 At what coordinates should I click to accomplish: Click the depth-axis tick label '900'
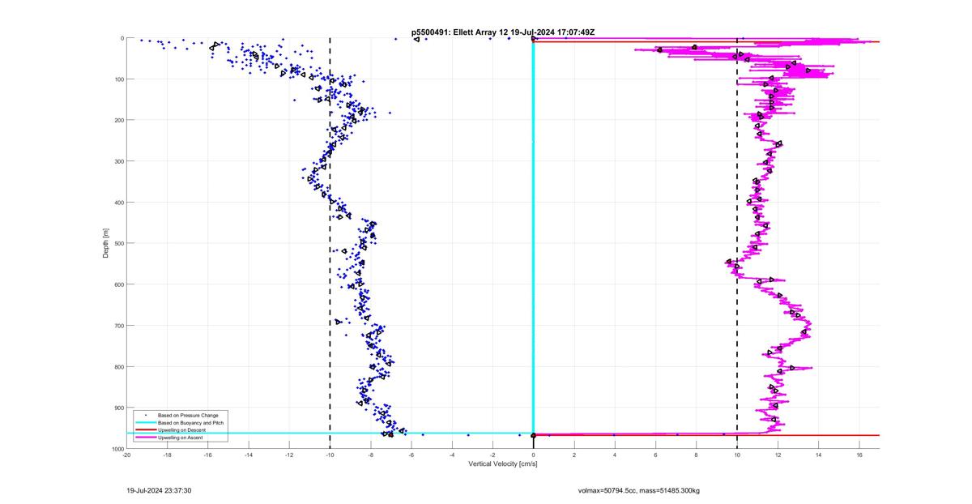coord(118,408)
